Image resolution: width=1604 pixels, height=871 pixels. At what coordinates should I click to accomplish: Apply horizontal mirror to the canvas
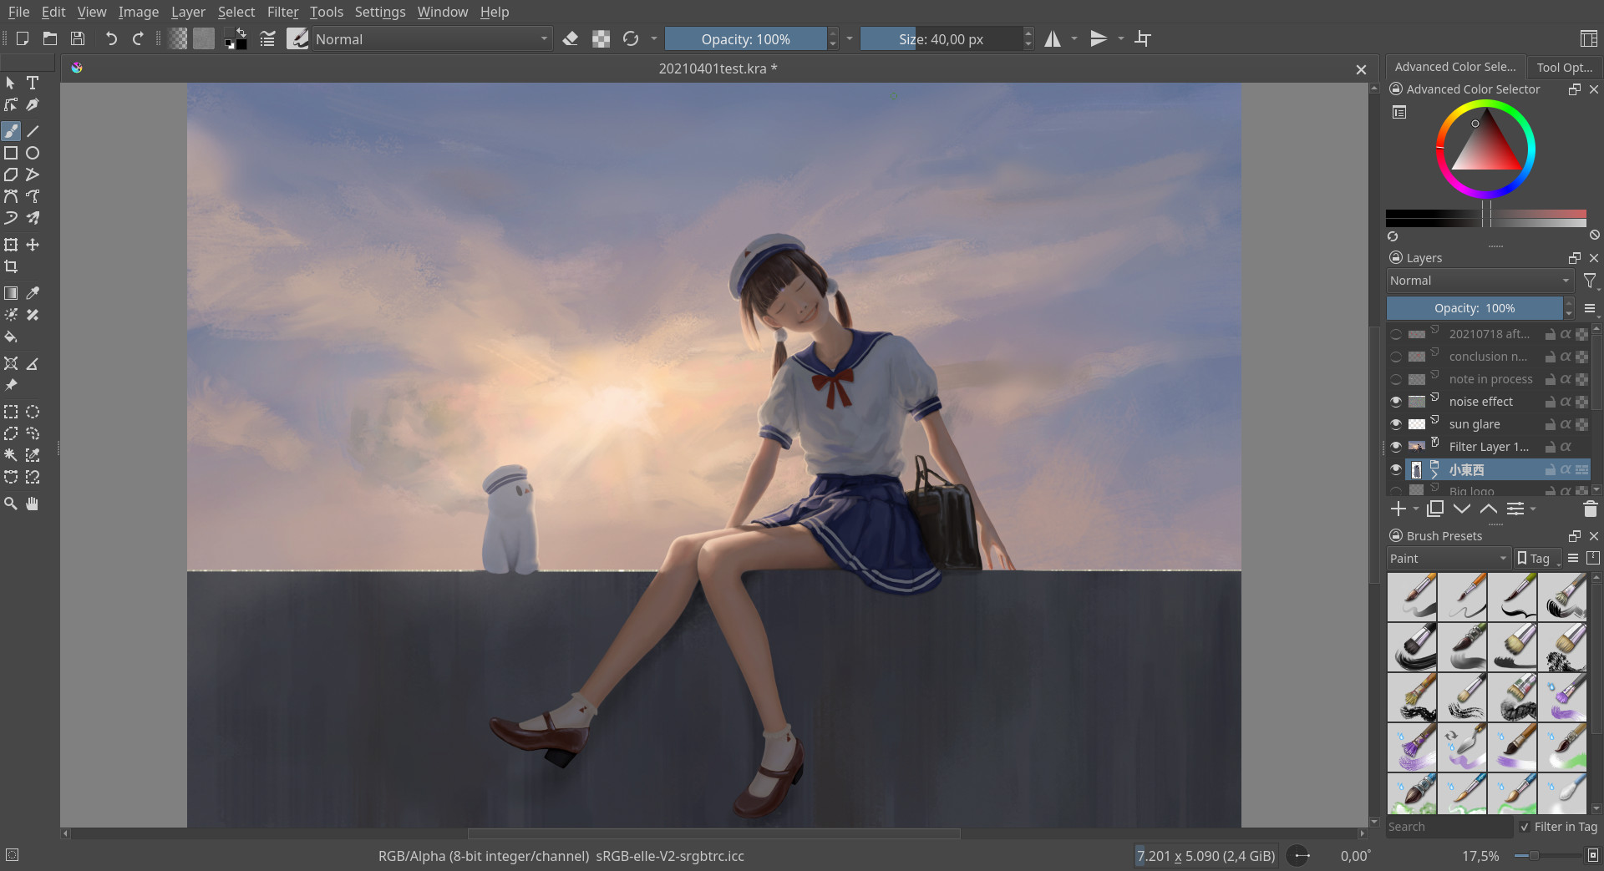[x=1053, y=38]
